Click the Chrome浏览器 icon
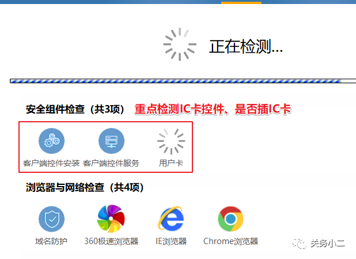Viewport: 356px width, 259px height. coord(230,219)
